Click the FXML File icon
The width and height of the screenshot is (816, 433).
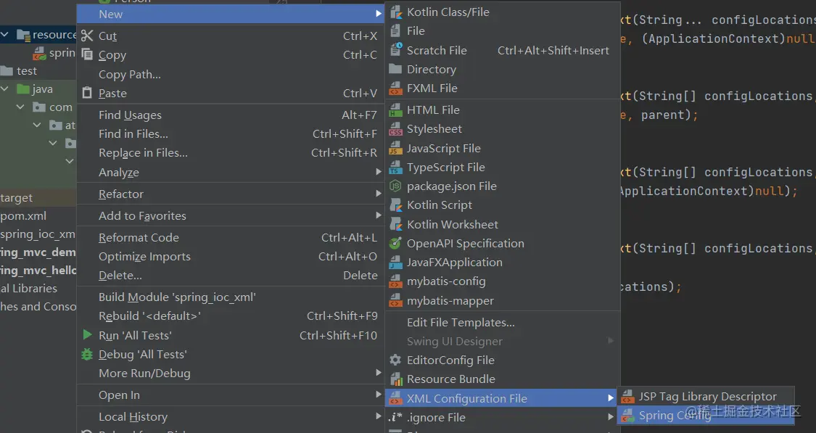point(396,88)
